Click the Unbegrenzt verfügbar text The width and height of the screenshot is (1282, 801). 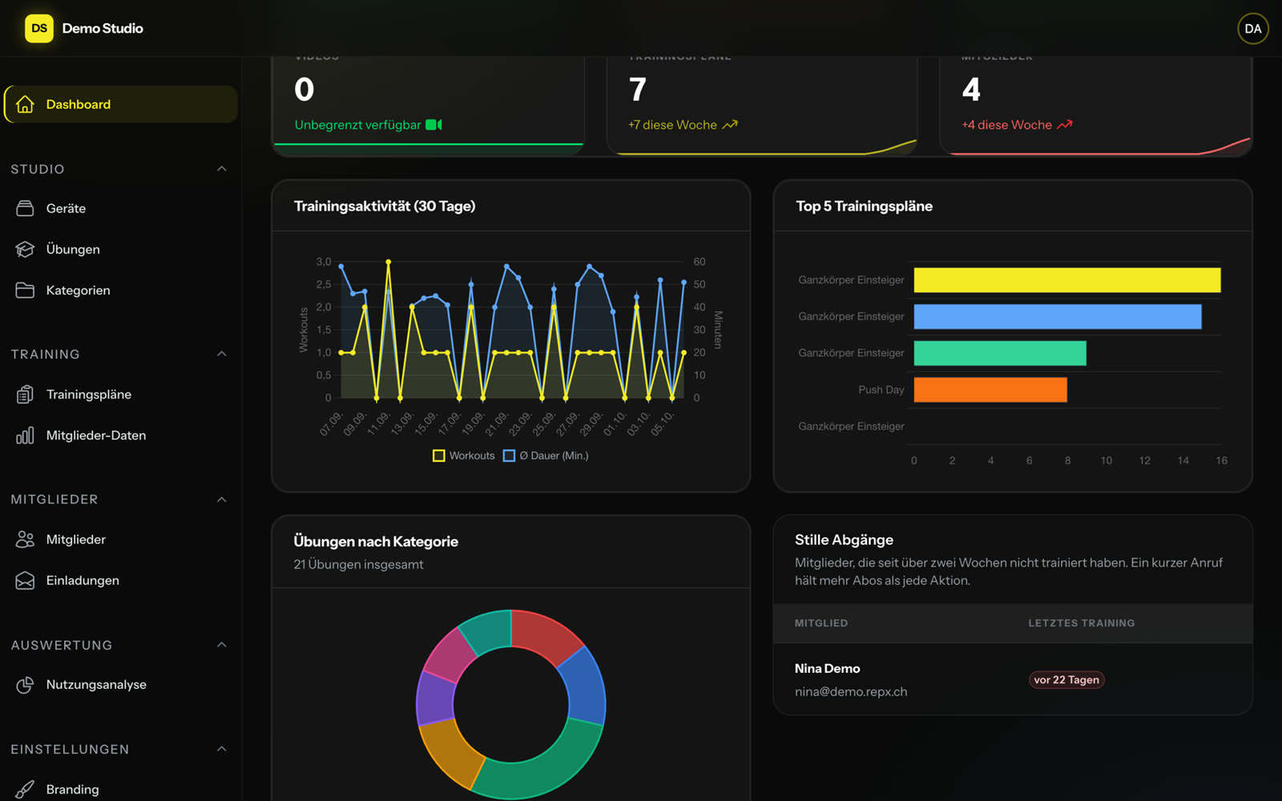357,125
